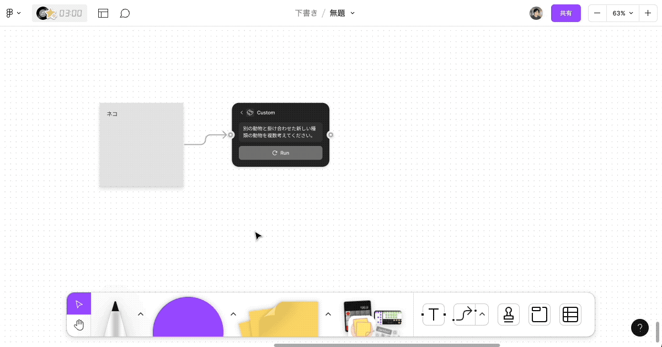Activate the Select arrow tool
This screenshot has width=662, height=347.
point(78,303)
